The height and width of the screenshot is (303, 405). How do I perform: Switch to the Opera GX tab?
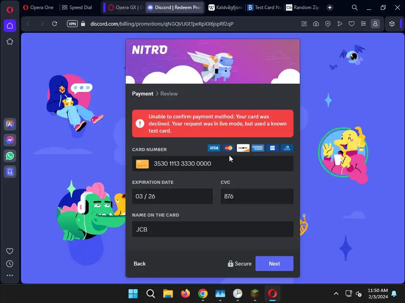[x=125, y=7]
